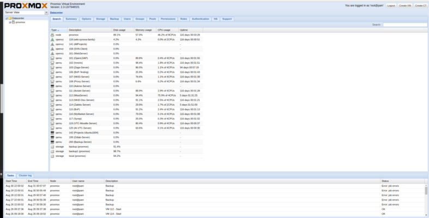This screenshot has width=429, height=218.
Task: Click the storage icon for backup1 (proxmox)
Action: pos(52,136)
